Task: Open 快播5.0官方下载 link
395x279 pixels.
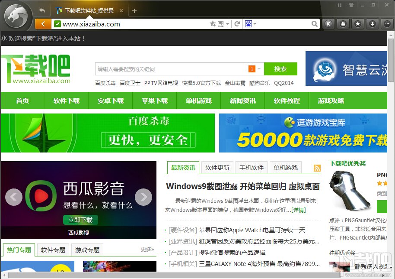Action: click(x=201, y=83)
